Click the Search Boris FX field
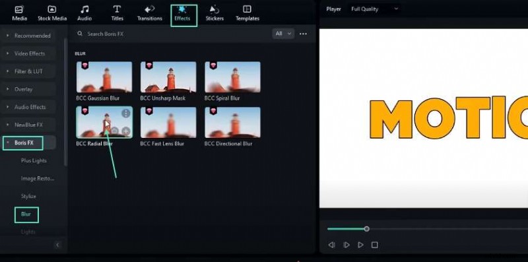This screenshot has height=262, width=528. tap(172, 34)
